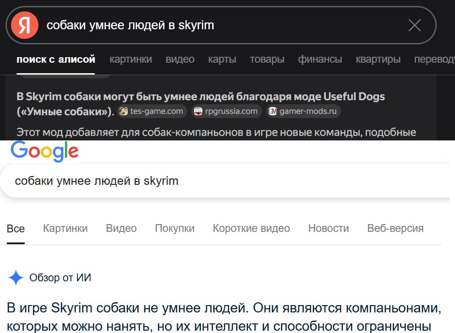
Task: Click the 'Обзор от ИИ' label
Action: point(60,278)
